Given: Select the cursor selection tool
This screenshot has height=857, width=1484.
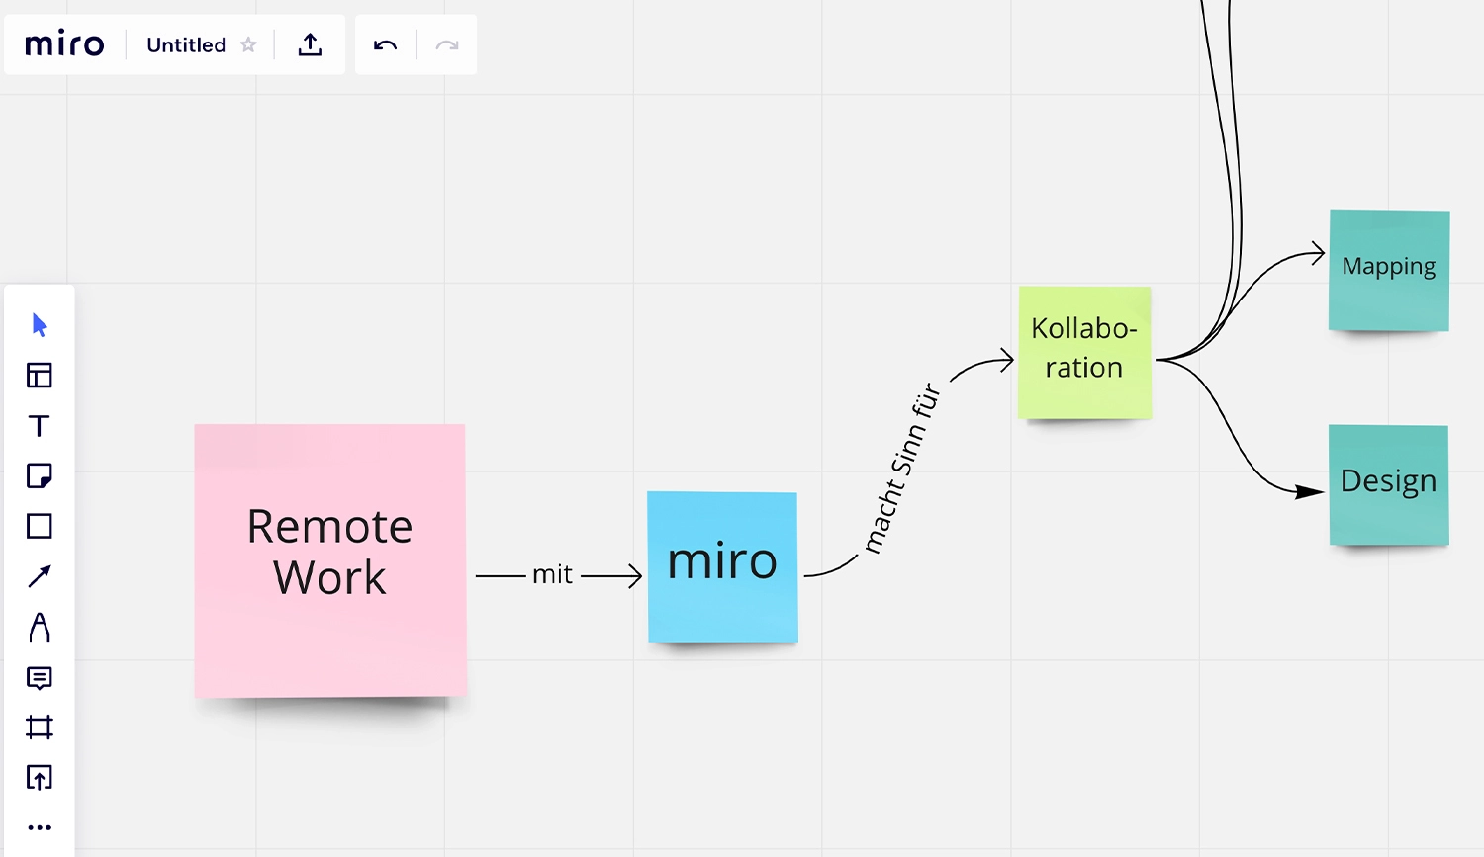Looking at the screenshot, I should point(40,325).
